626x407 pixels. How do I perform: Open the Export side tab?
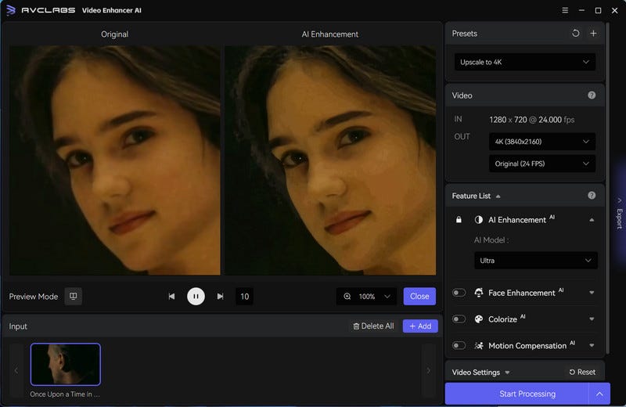click(x=619, y=213)
